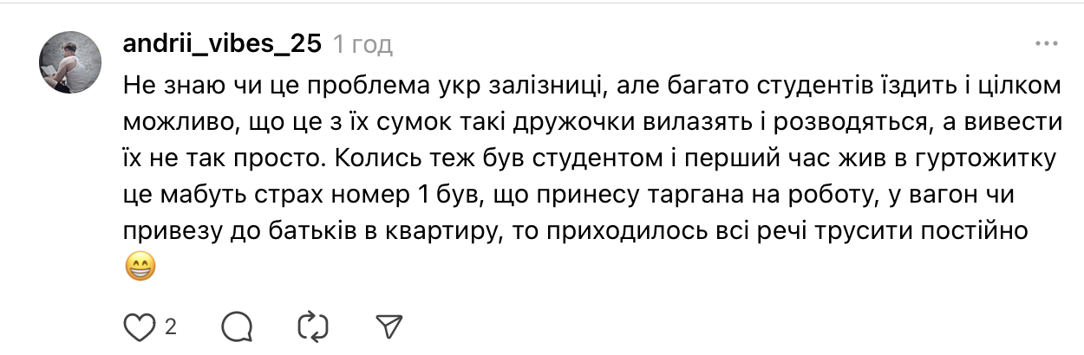Open the three-dot more options menu
This screenshot has width=1084, height=355.
pos(1046,43)
